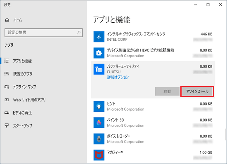The width and height of the screenshot is (227, 164).
Task: Open the スタートアップ sidebar item
Action: pos(43,126)
